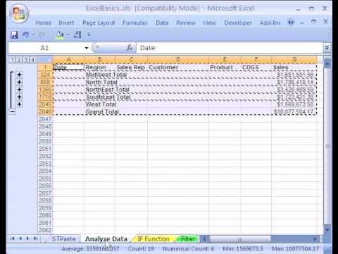Select the COGS header cell

[x=256, y=67]
